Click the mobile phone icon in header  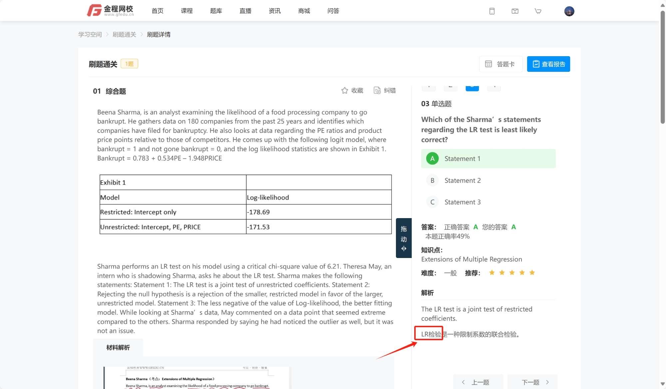tap(492, 11)
